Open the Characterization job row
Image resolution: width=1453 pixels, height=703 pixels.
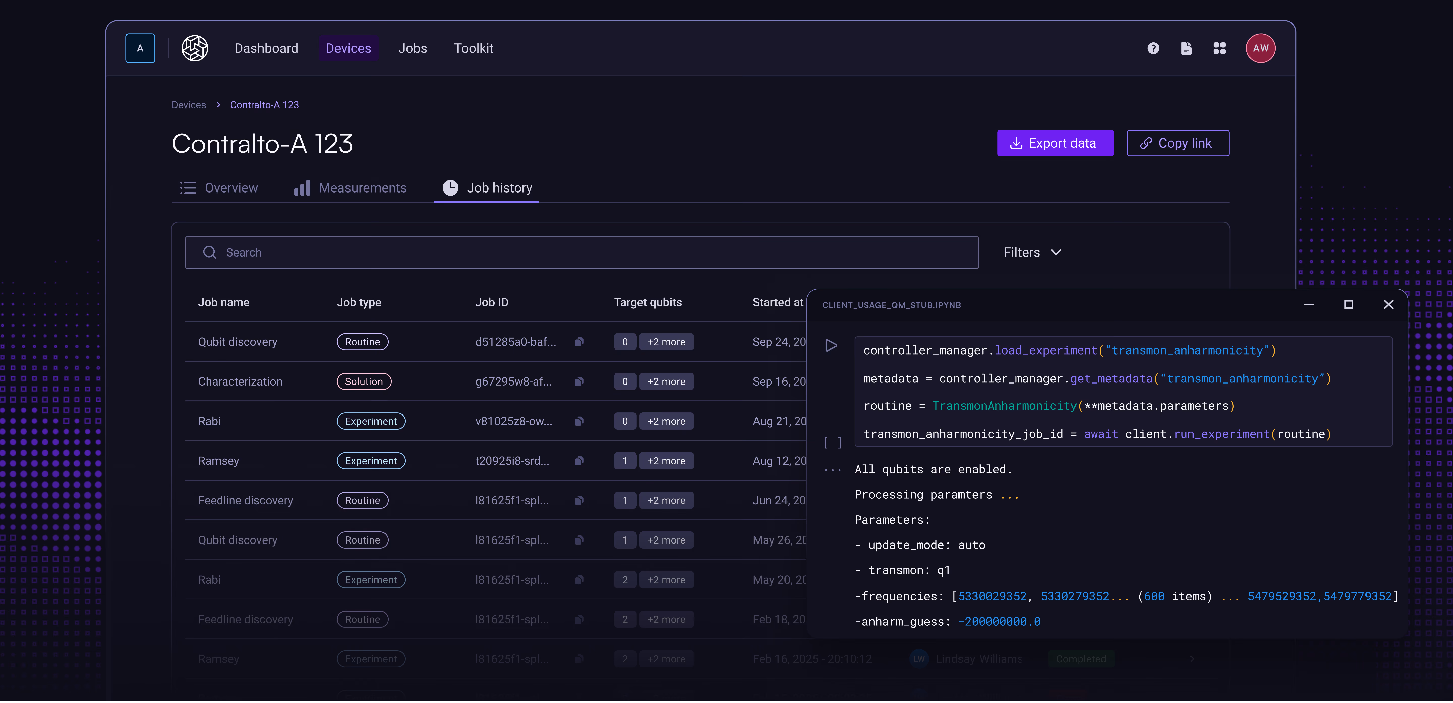496,382
